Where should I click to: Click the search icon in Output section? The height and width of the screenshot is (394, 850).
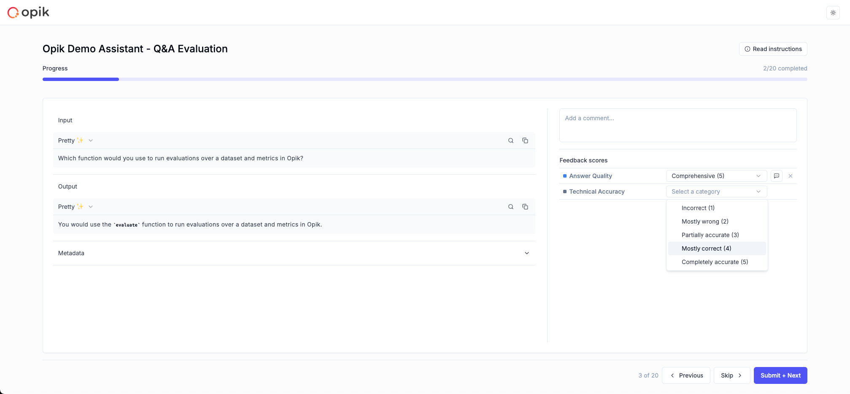(x=510, y=207)
